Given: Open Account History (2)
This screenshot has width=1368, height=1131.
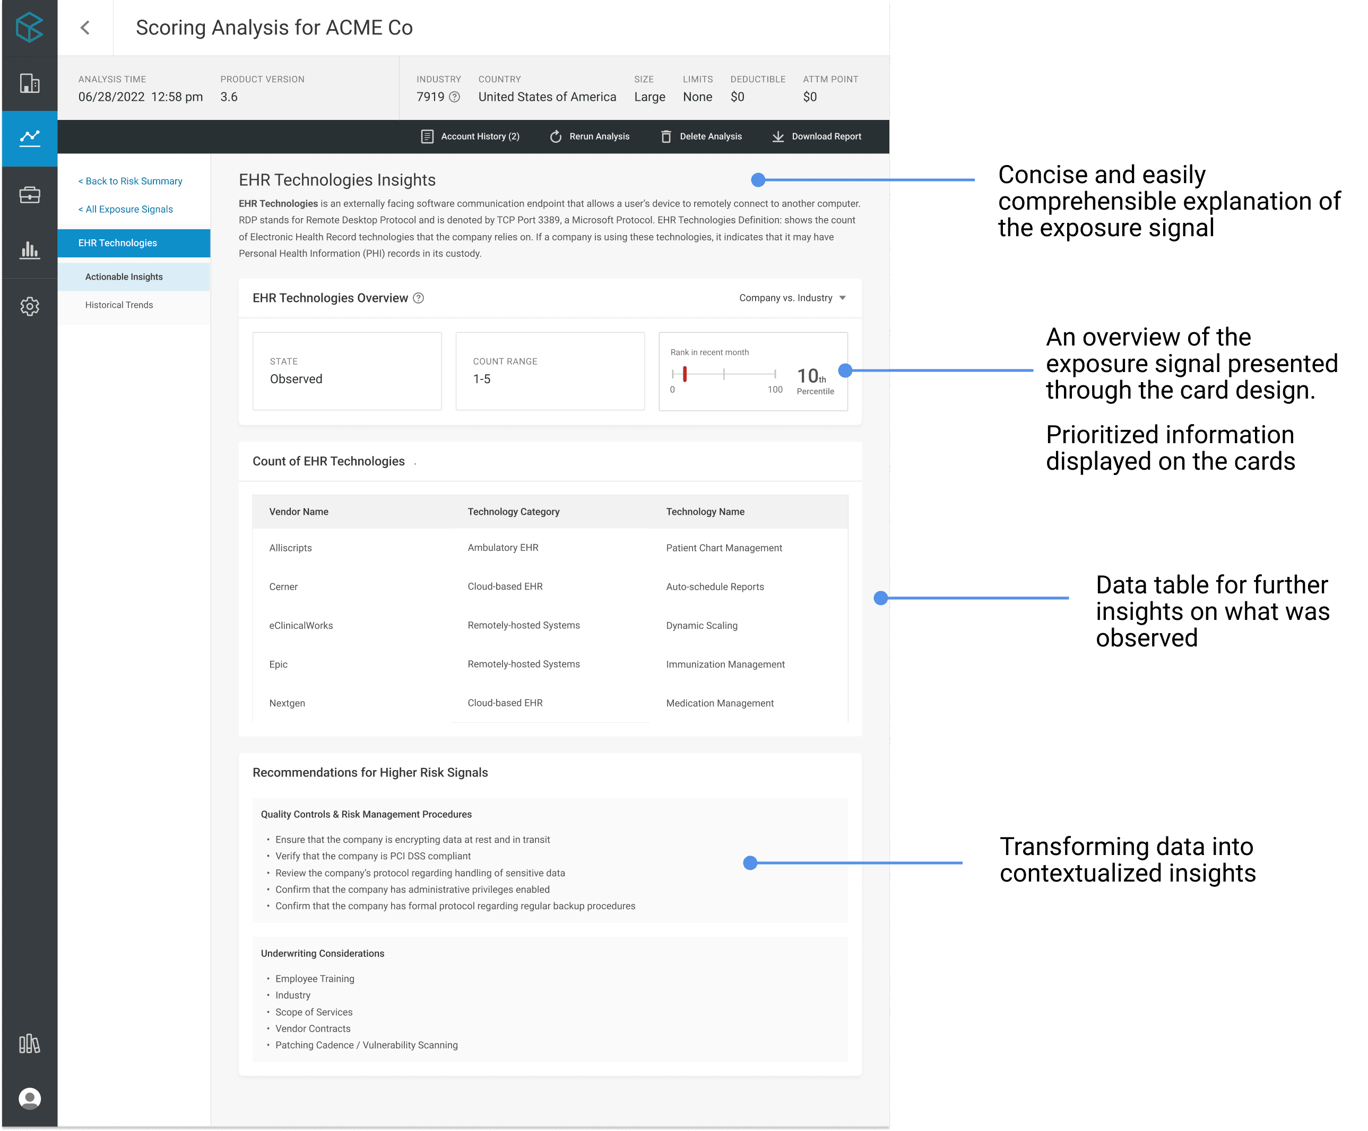Looking at the screenshot, I should click(470, 137).
